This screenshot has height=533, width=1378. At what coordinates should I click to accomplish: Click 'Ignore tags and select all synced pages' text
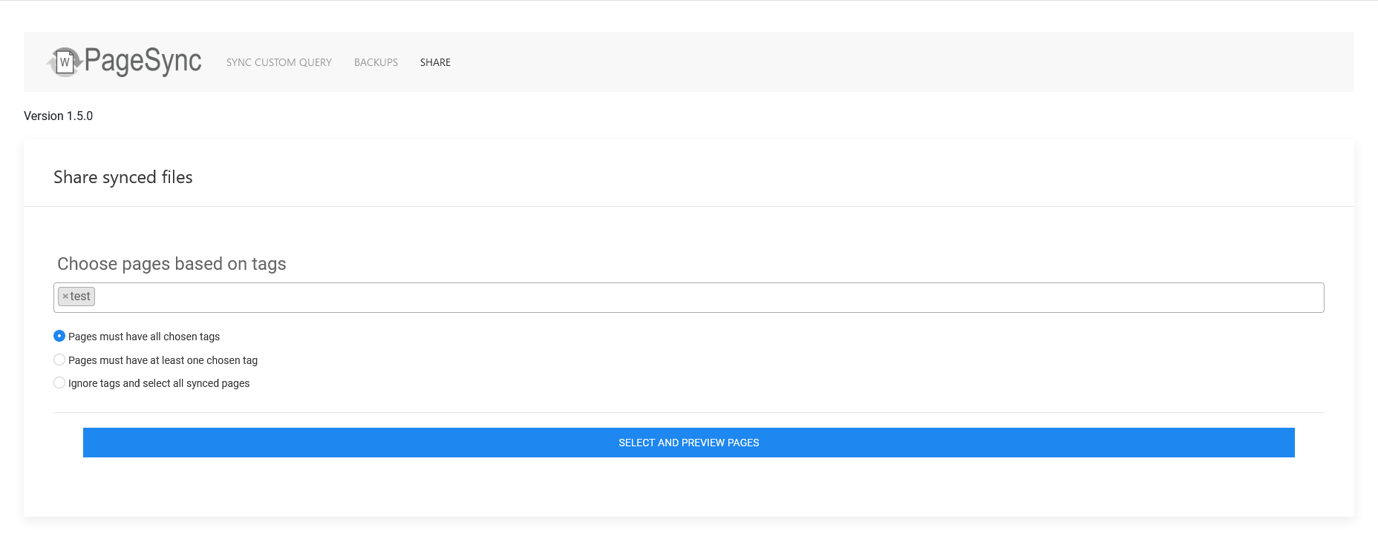coord(159,383)
